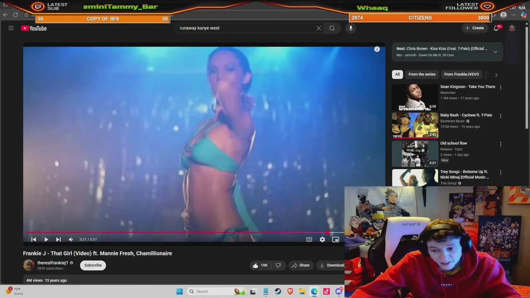This screenshot has height=298, width=530.
Task: Open the browser profile icon
Action: pos(503,15)
